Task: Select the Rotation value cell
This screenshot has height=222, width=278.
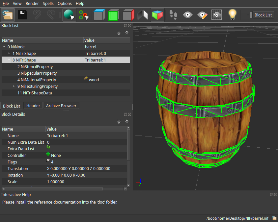Action: click(x=86, y=175)
